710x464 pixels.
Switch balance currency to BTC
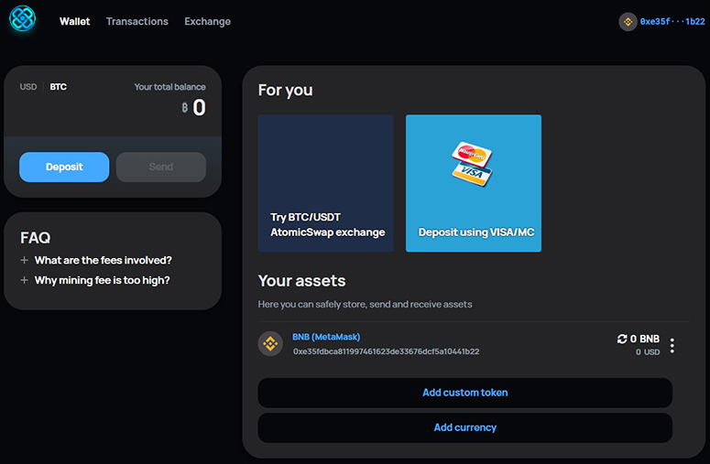(58, 87)
